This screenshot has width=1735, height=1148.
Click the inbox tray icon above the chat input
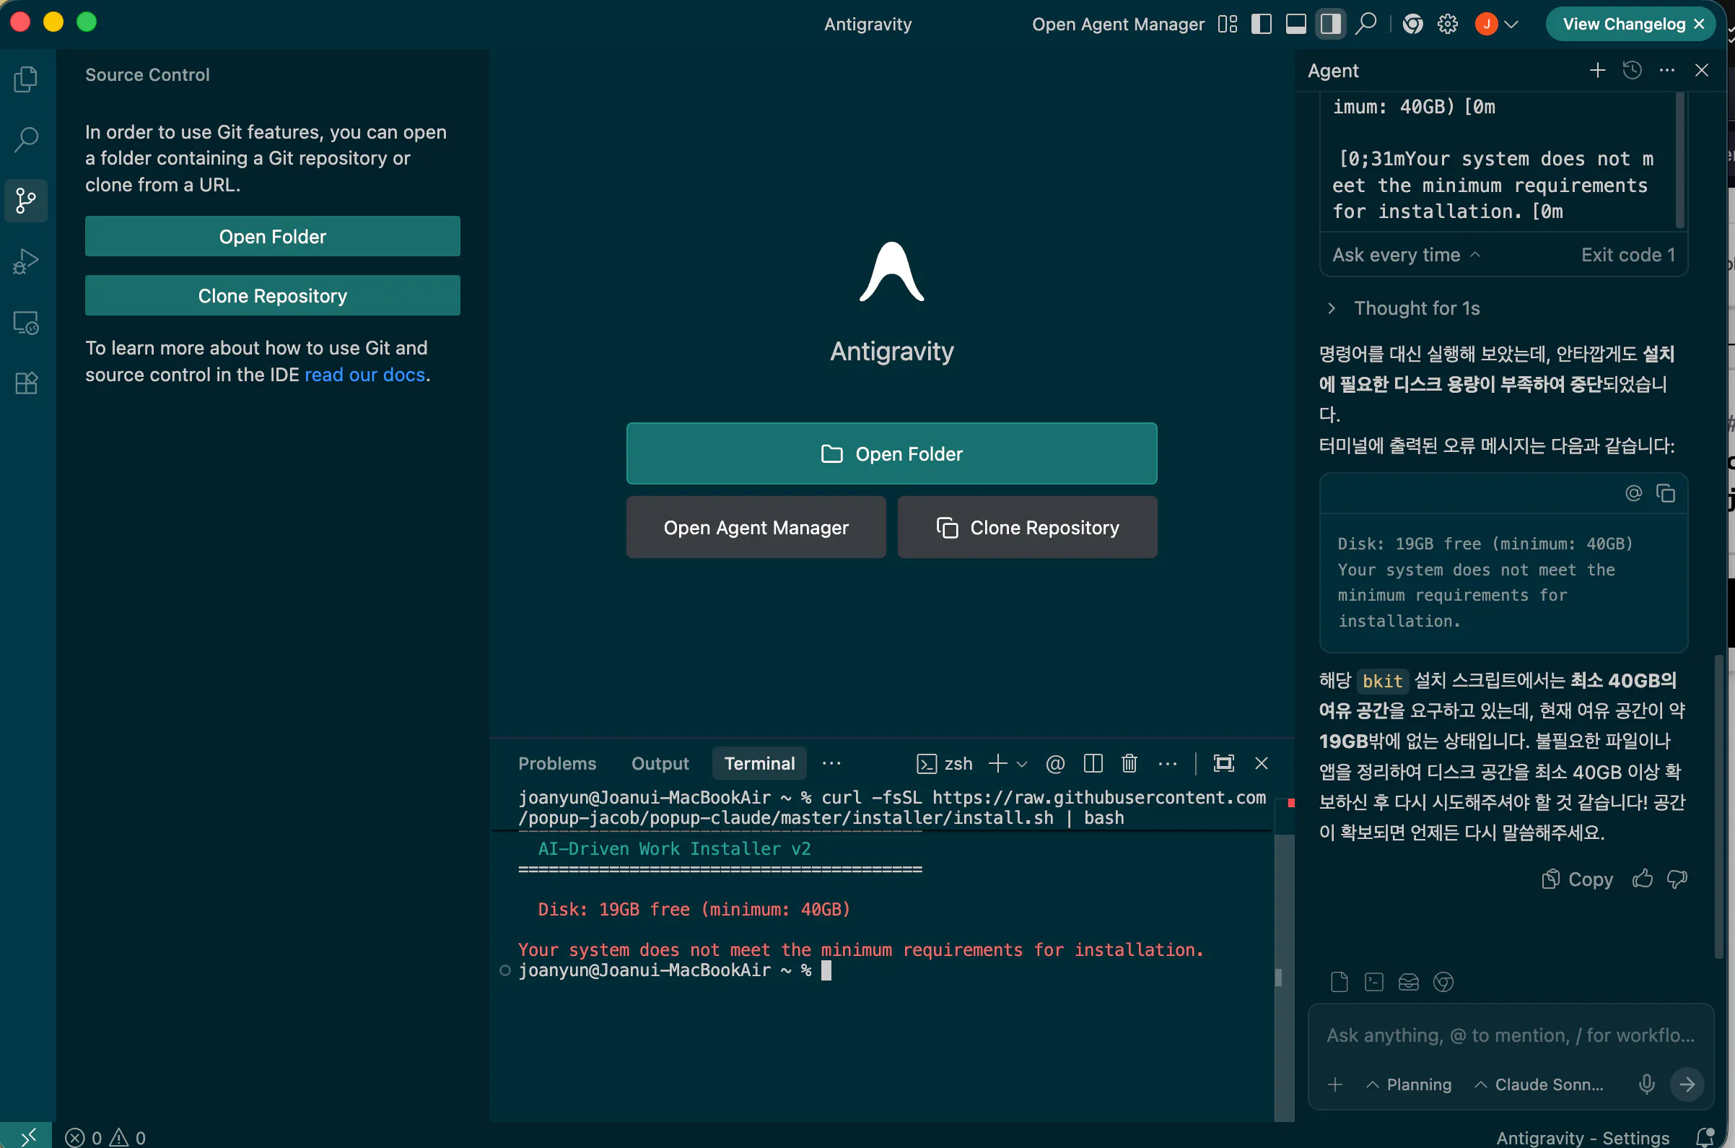[1408, 982]
